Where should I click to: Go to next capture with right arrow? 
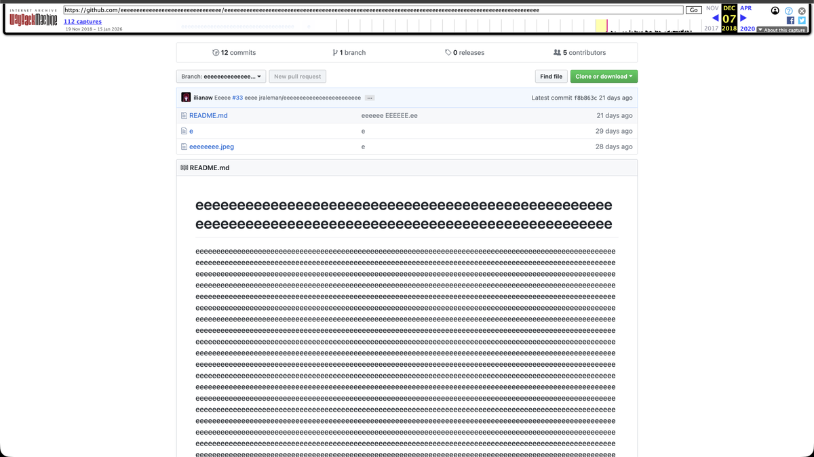tap(743, 18)
